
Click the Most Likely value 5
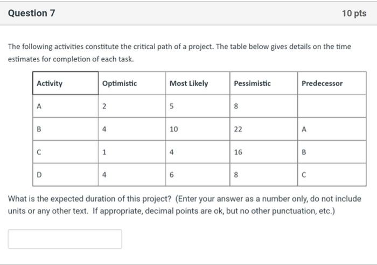coord(171,107)
